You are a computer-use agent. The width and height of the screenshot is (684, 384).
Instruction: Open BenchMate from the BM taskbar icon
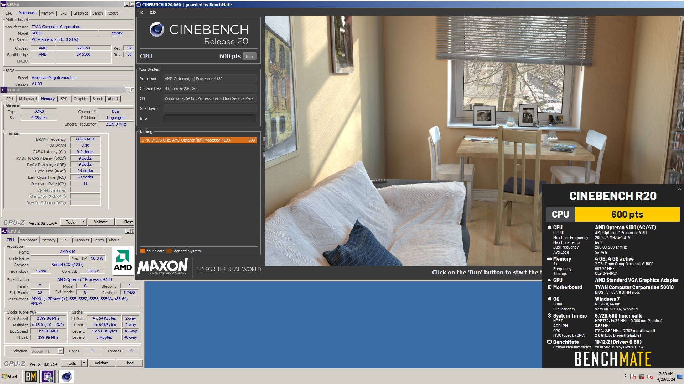click(31, 376)
